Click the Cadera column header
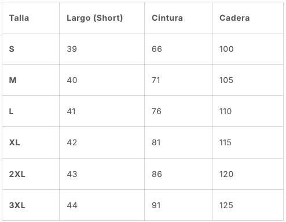286x222 pixels. tap(234, 18)
